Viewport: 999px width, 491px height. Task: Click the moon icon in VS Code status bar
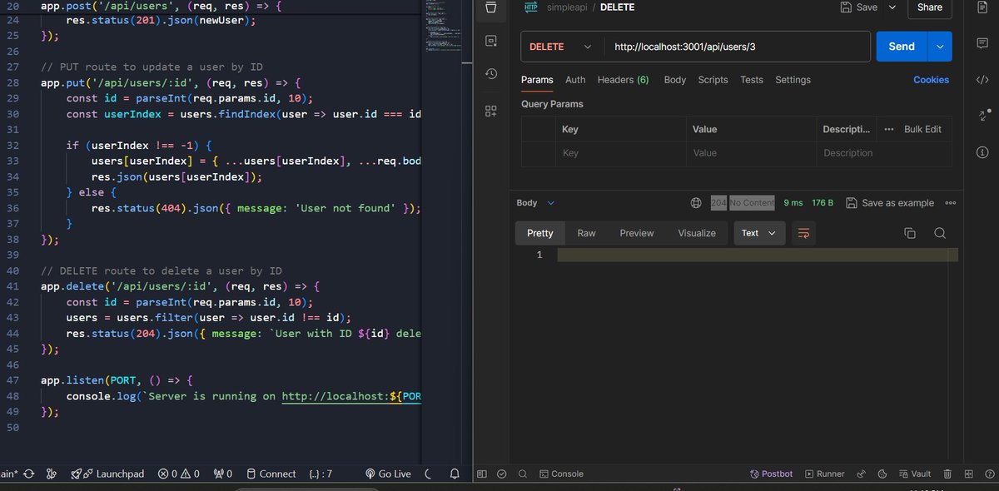tap(428, 474)
